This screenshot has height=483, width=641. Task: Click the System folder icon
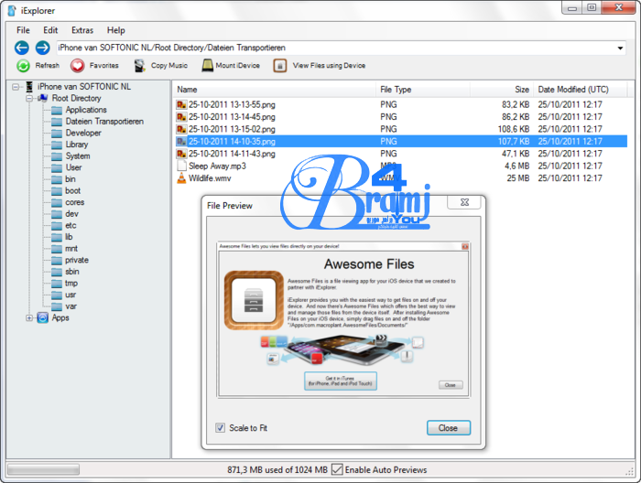[57, 156]
